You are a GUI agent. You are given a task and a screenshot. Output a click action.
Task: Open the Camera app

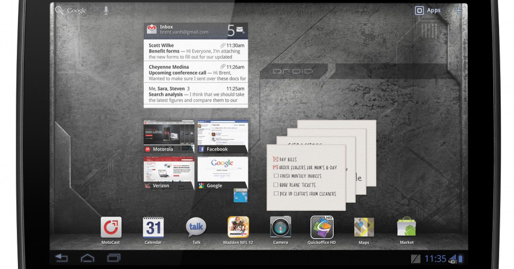point(281,227)
